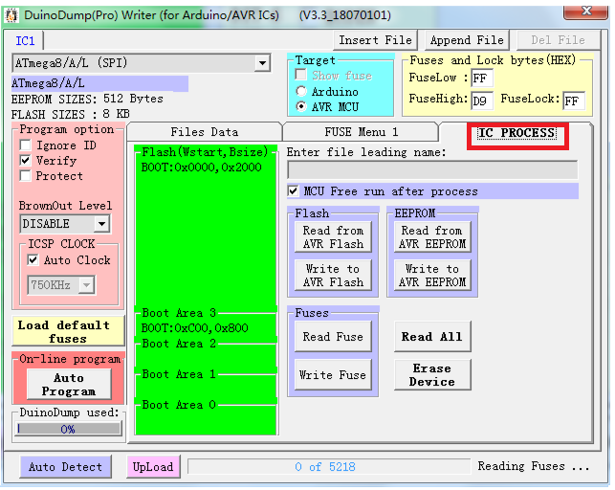Viewport: 615px width, 490px height.
Task: Click the file leading name field
Action: pyautogui.click(x=432, y=169)
